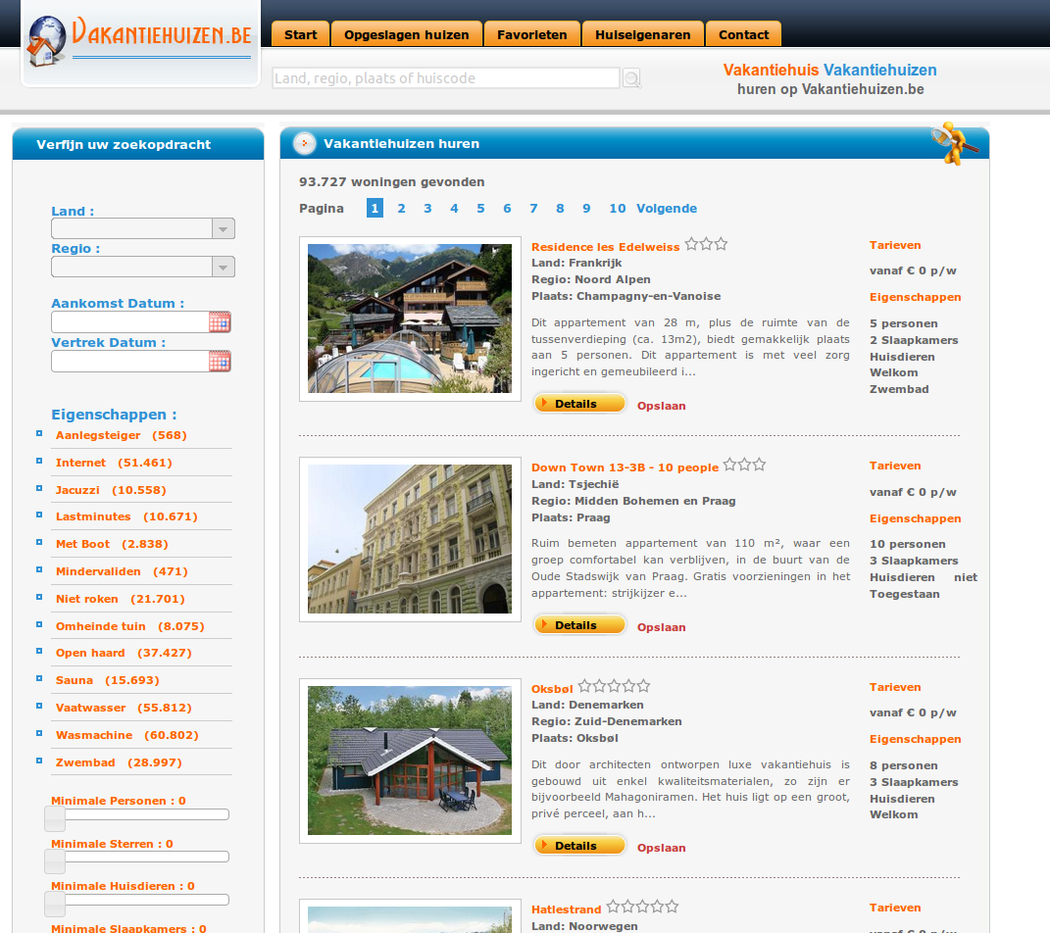Open the Land dropdown
Screen dimensions: 1050x933
(143, 229)
